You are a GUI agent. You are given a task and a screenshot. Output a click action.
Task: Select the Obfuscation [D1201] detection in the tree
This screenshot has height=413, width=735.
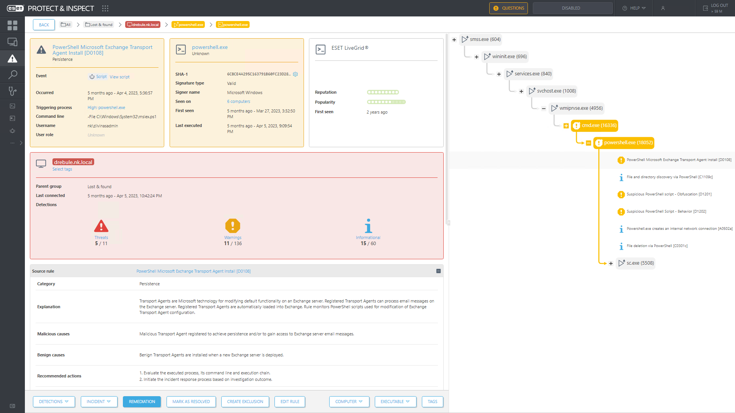pyautogui.click(x=668, y=194)
